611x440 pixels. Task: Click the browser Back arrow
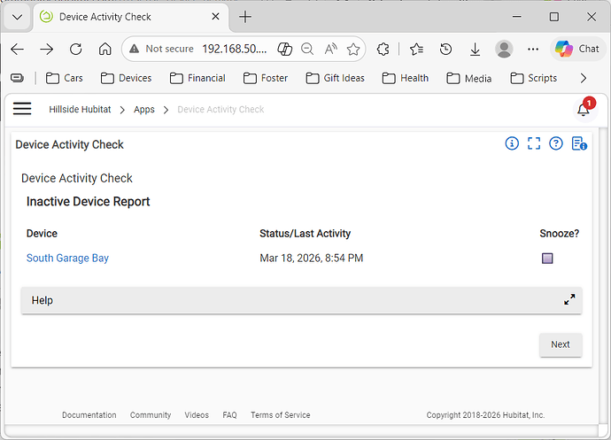tap(18, 49)
